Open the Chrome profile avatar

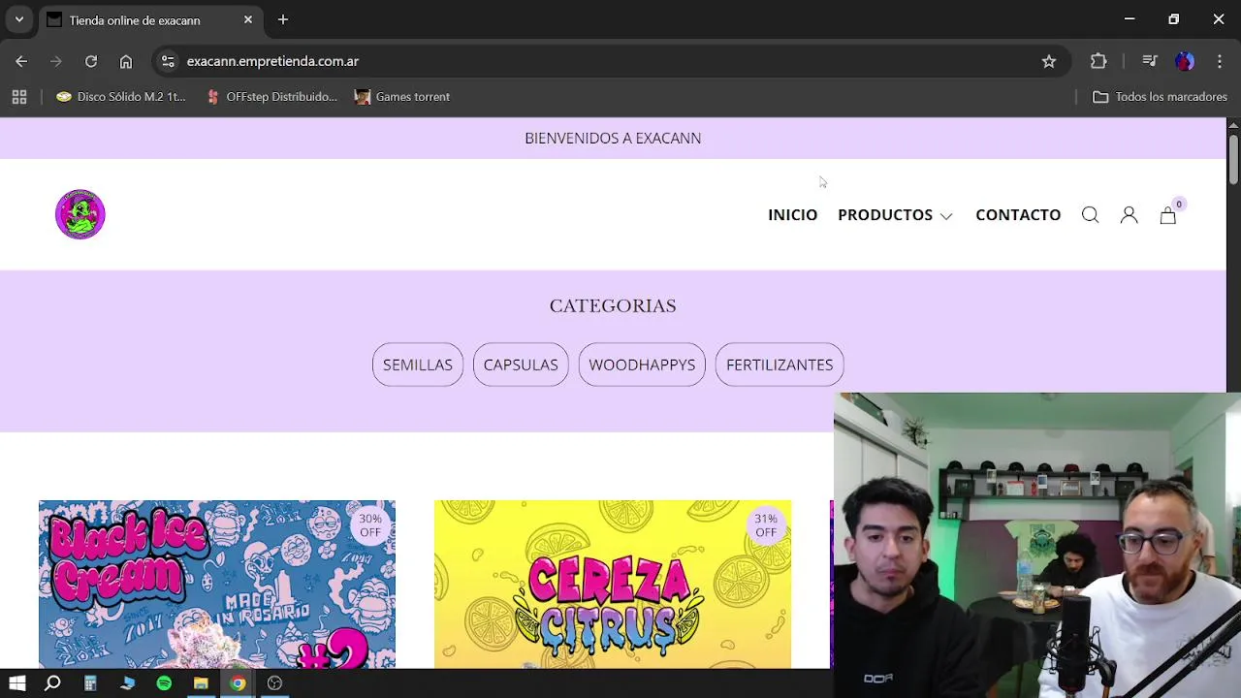tap(1185, 61)
